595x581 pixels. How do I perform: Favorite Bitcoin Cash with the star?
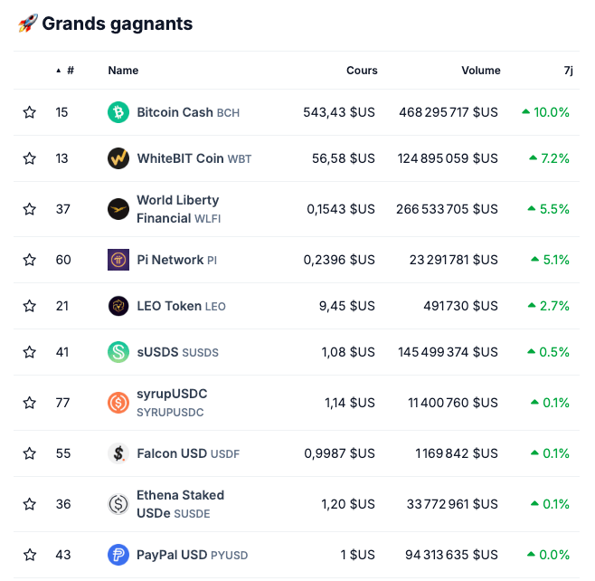point(30,112)
